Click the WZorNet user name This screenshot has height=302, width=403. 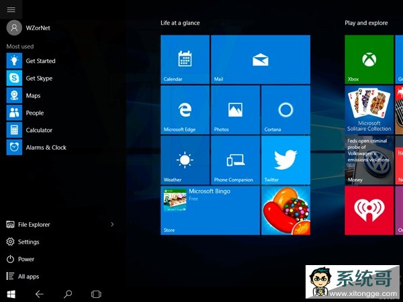click(x=38, y=28)
